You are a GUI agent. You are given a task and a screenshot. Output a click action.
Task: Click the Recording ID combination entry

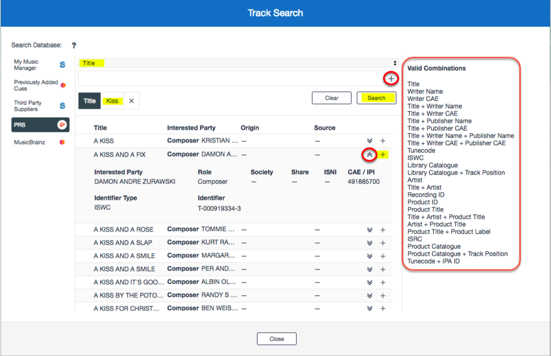click(425, 195)
